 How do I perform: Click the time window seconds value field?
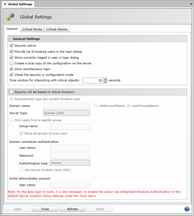(x=93, y=81)
